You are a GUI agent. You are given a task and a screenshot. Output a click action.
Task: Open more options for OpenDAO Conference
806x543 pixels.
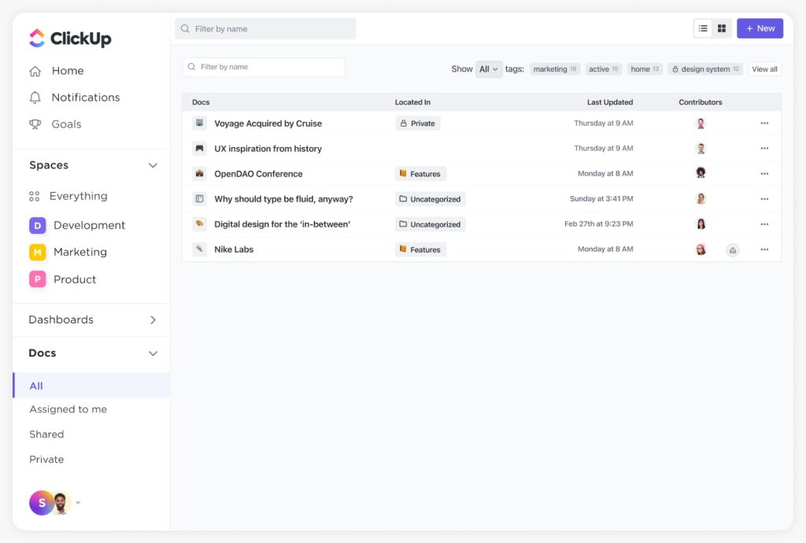click(764, 174)
